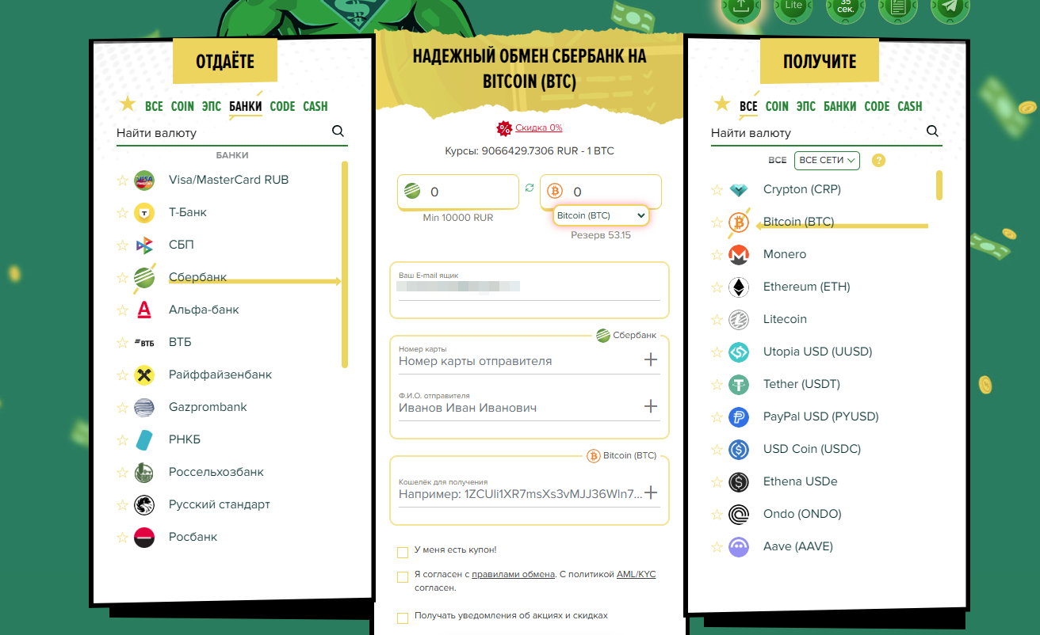The height and width of the screenshot is (635, 1040).
Task: Expand plus next to Ф.И.О. отправителя field
Action: coord(651,407)
